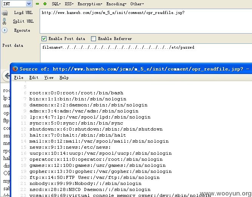Select the 'shutdown:x:6:0' source line
The image size is (252, 197).
pyautogui.click(x=96, y=129)
